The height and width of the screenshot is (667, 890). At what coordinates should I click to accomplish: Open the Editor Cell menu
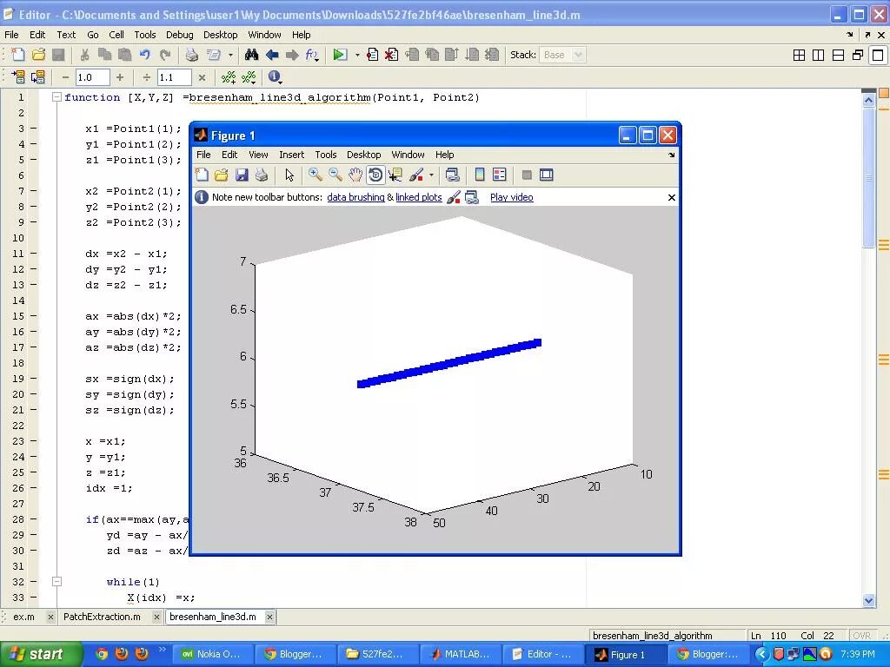tap(116, 35)
